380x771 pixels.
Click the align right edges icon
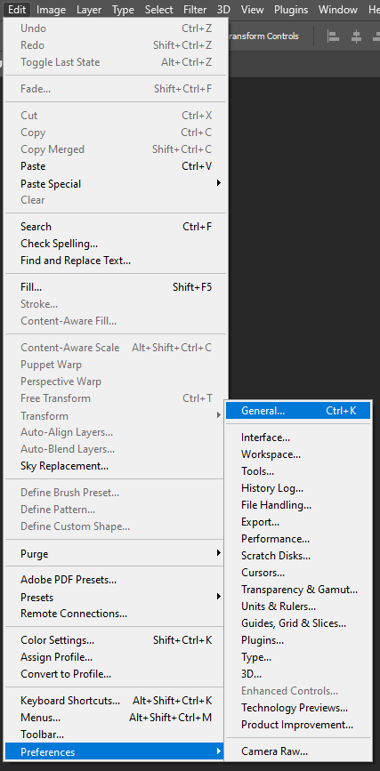point(376,36)
